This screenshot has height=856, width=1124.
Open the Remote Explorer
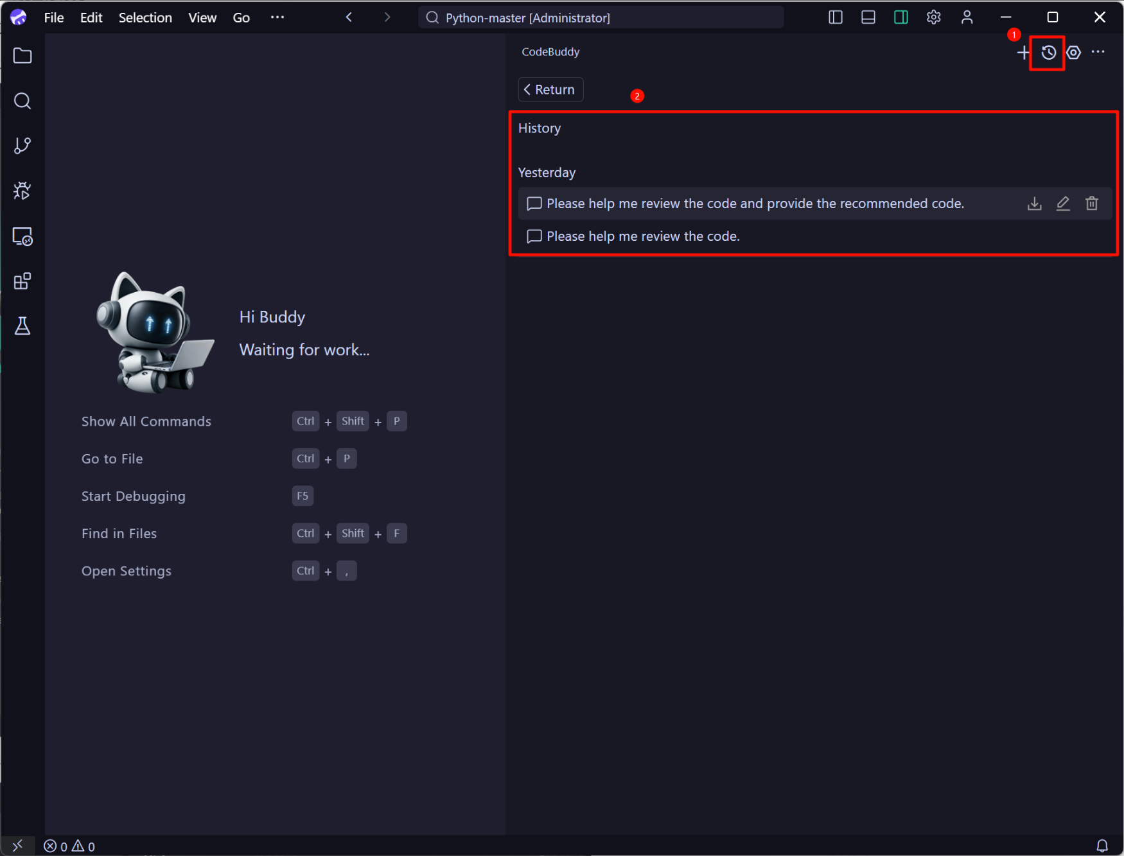22,236
